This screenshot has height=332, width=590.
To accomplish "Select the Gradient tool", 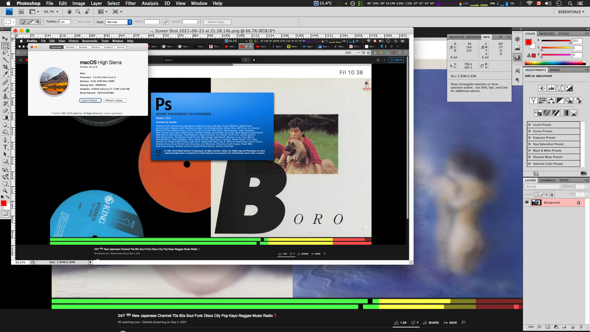I will [x=5, y=118].
